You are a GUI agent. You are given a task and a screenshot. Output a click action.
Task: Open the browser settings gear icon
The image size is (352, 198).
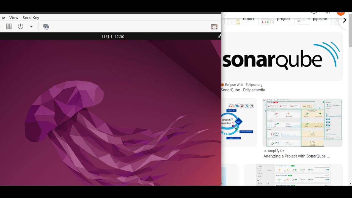click(314, 13)
